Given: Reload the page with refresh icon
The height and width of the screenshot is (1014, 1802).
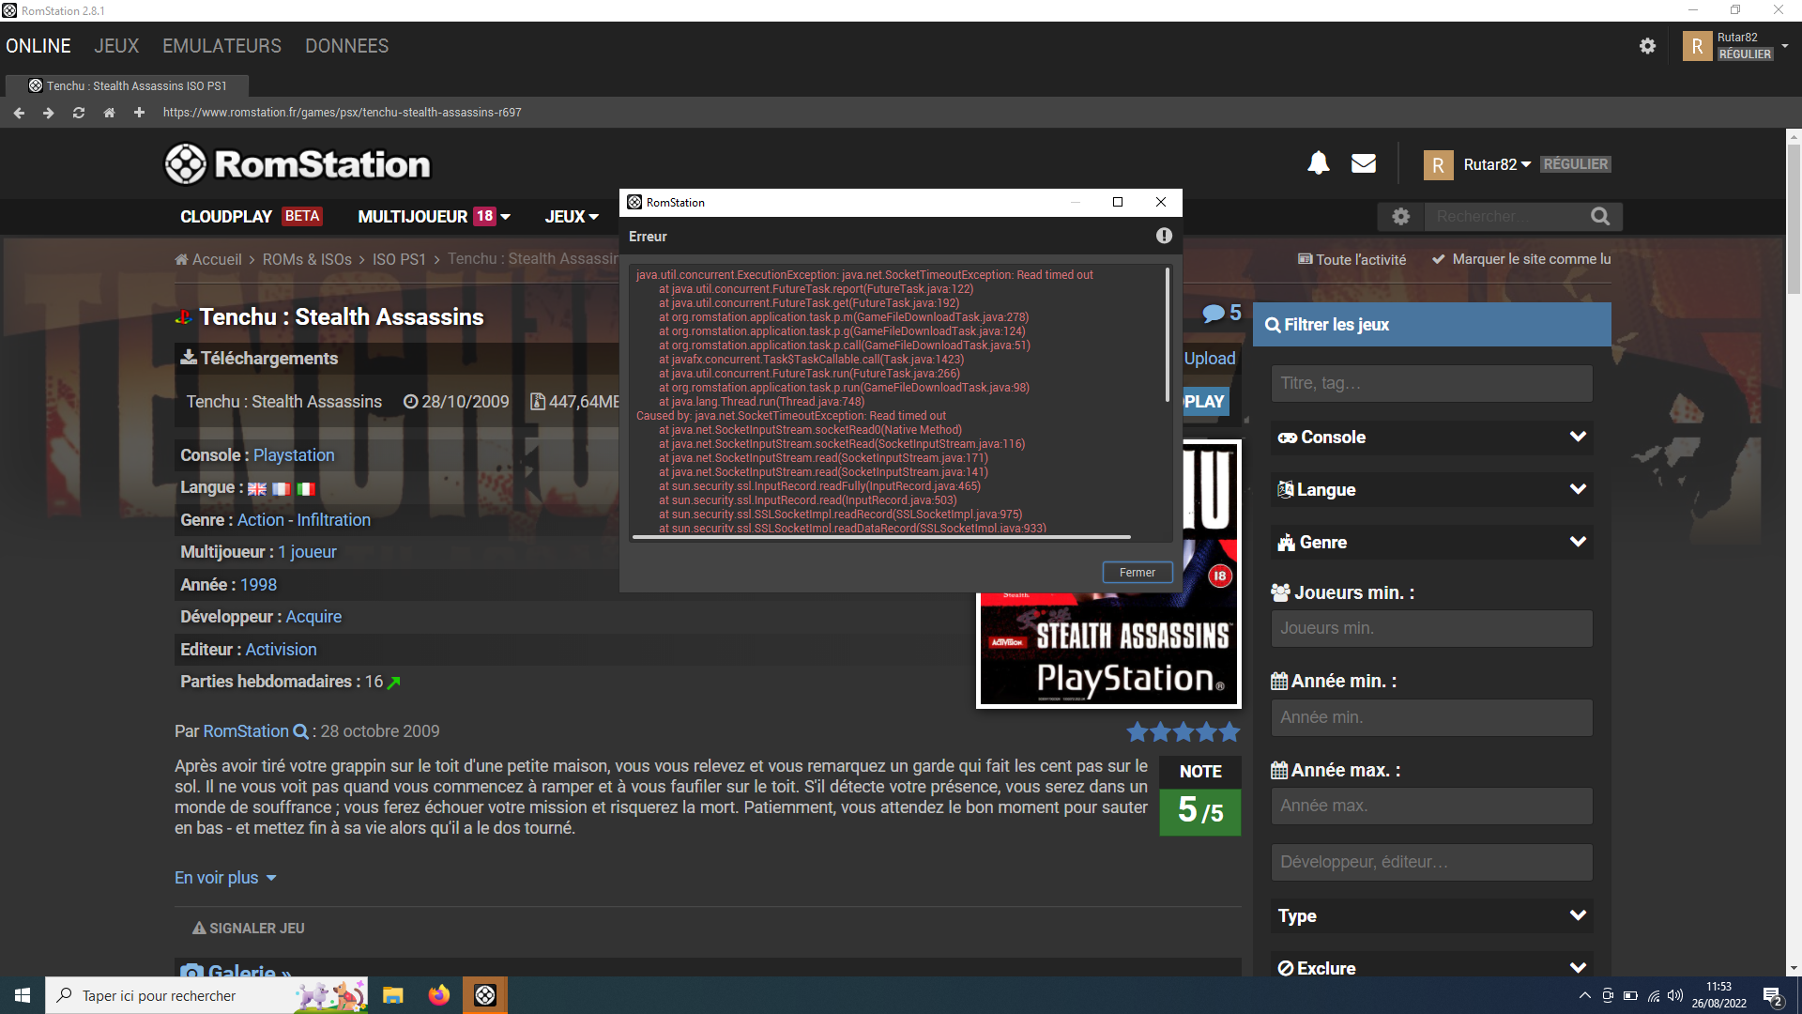Looking at the screenshot, I should click(x=79, y=113).
